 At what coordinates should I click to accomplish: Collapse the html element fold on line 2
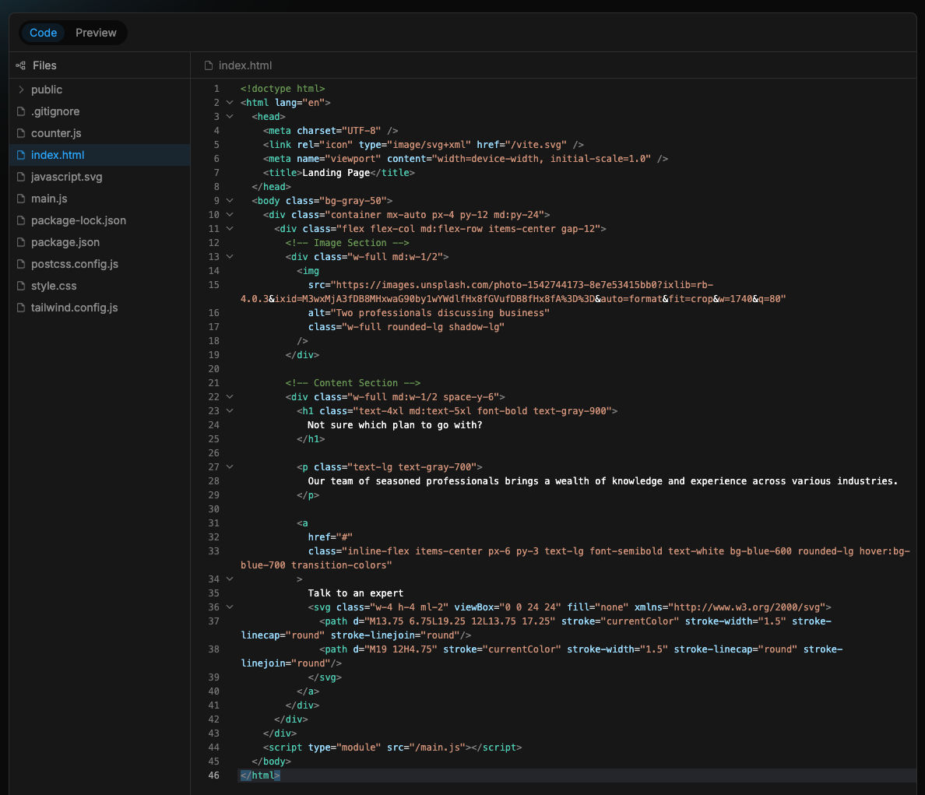(229, 102)
